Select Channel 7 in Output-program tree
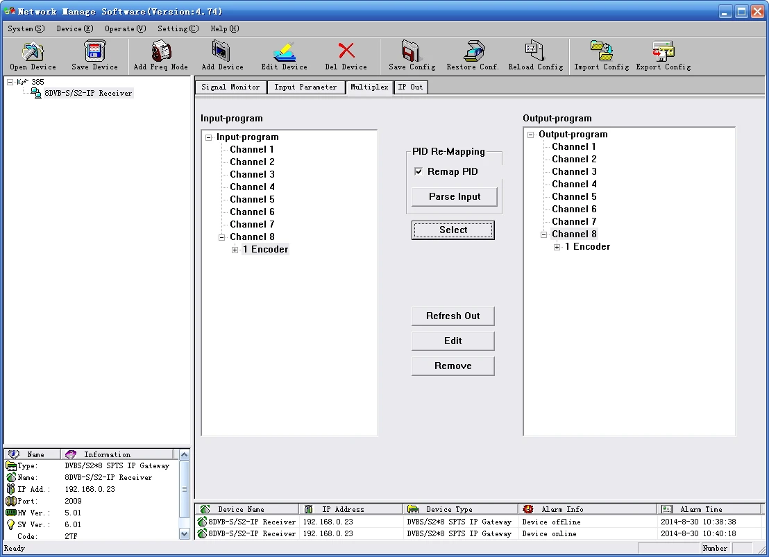Viewport: 769px width, 557px height. (574, 222)
